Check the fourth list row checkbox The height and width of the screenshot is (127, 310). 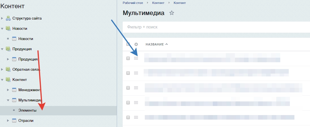[128, 103]
